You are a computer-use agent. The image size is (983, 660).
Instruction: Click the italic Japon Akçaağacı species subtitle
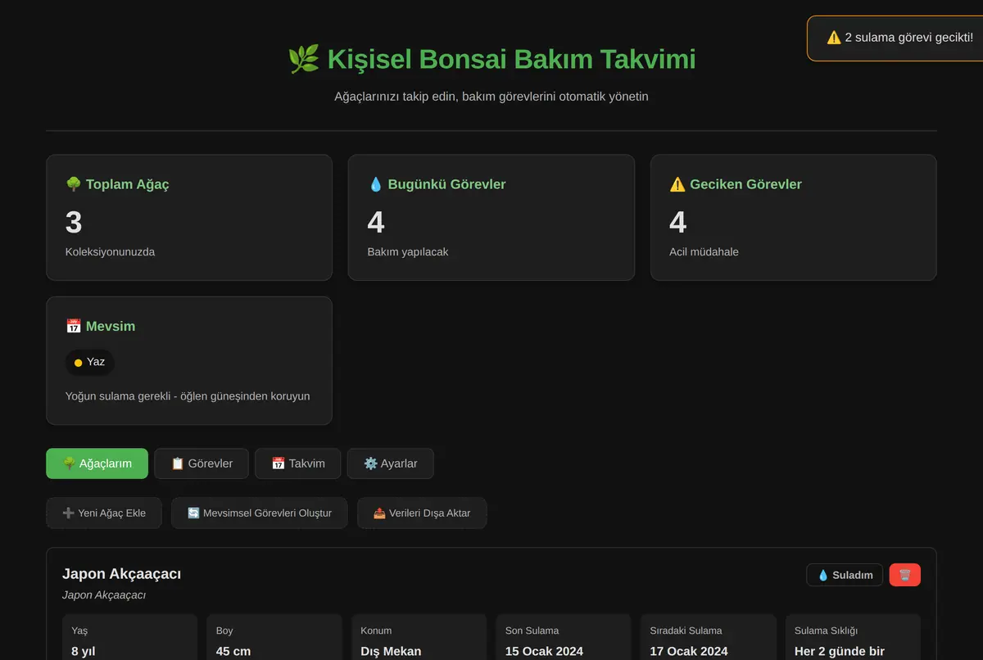pos(104,595)
